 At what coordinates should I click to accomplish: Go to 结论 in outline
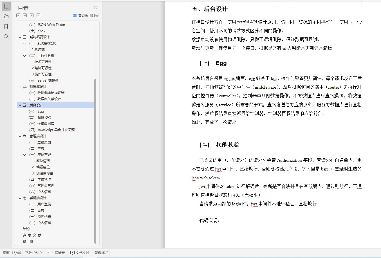tap(26, 229)
